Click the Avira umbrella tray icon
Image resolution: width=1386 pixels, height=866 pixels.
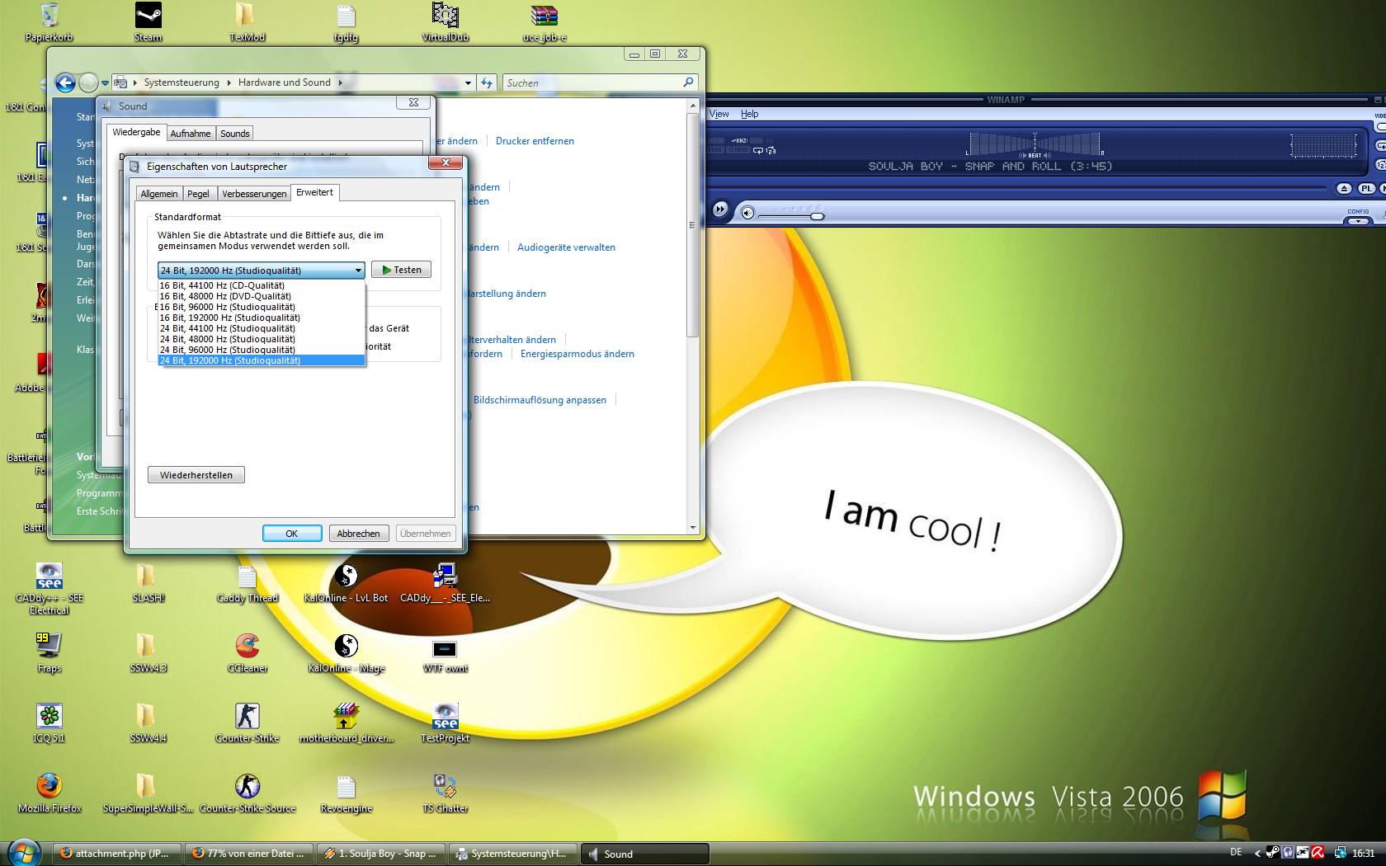coord(1319,853)
